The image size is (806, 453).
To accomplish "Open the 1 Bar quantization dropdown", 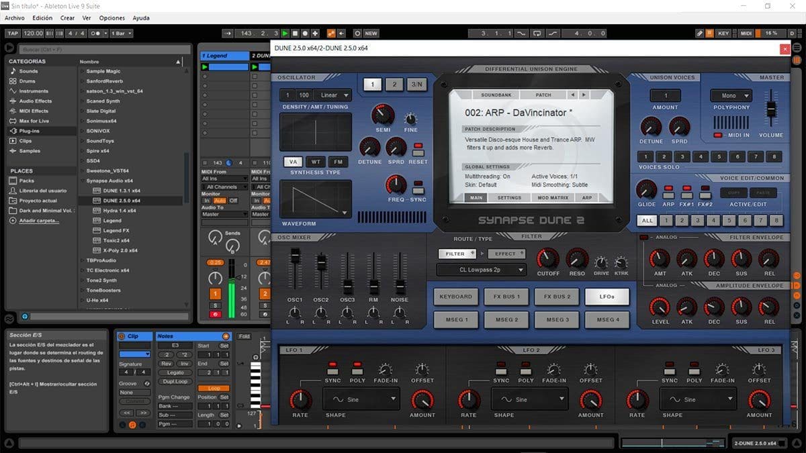I will click(x=121, y=33).
